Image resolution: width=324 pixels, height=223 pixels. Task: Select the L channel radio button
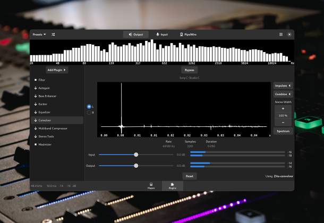pos(89,106)
